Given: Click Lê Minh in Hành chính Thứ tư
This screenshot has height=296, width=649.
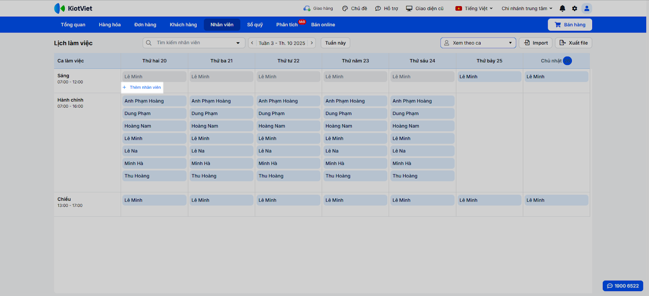Looking at the screenshot, I should [288, 138].
